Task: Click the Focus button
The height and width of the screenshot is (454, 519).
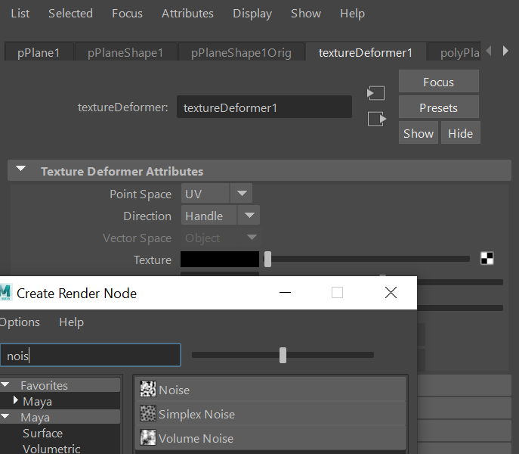Action: [438, 82]
